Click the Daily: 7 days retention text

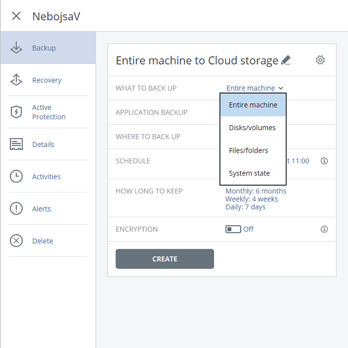(x=245, y=207)
